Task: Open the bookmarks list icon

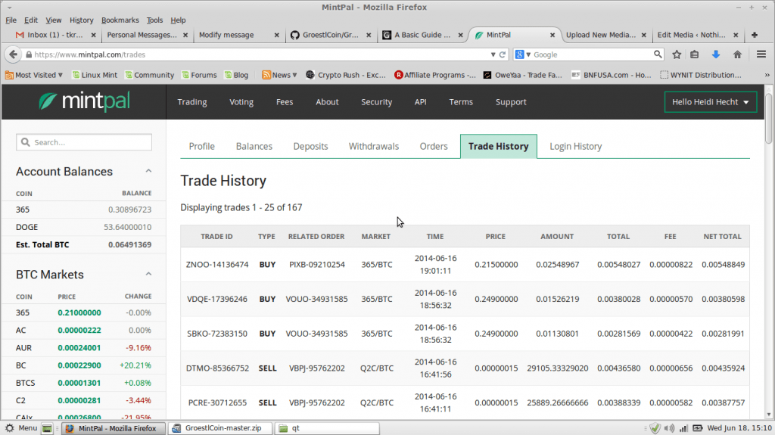Action: click(695, 54)
